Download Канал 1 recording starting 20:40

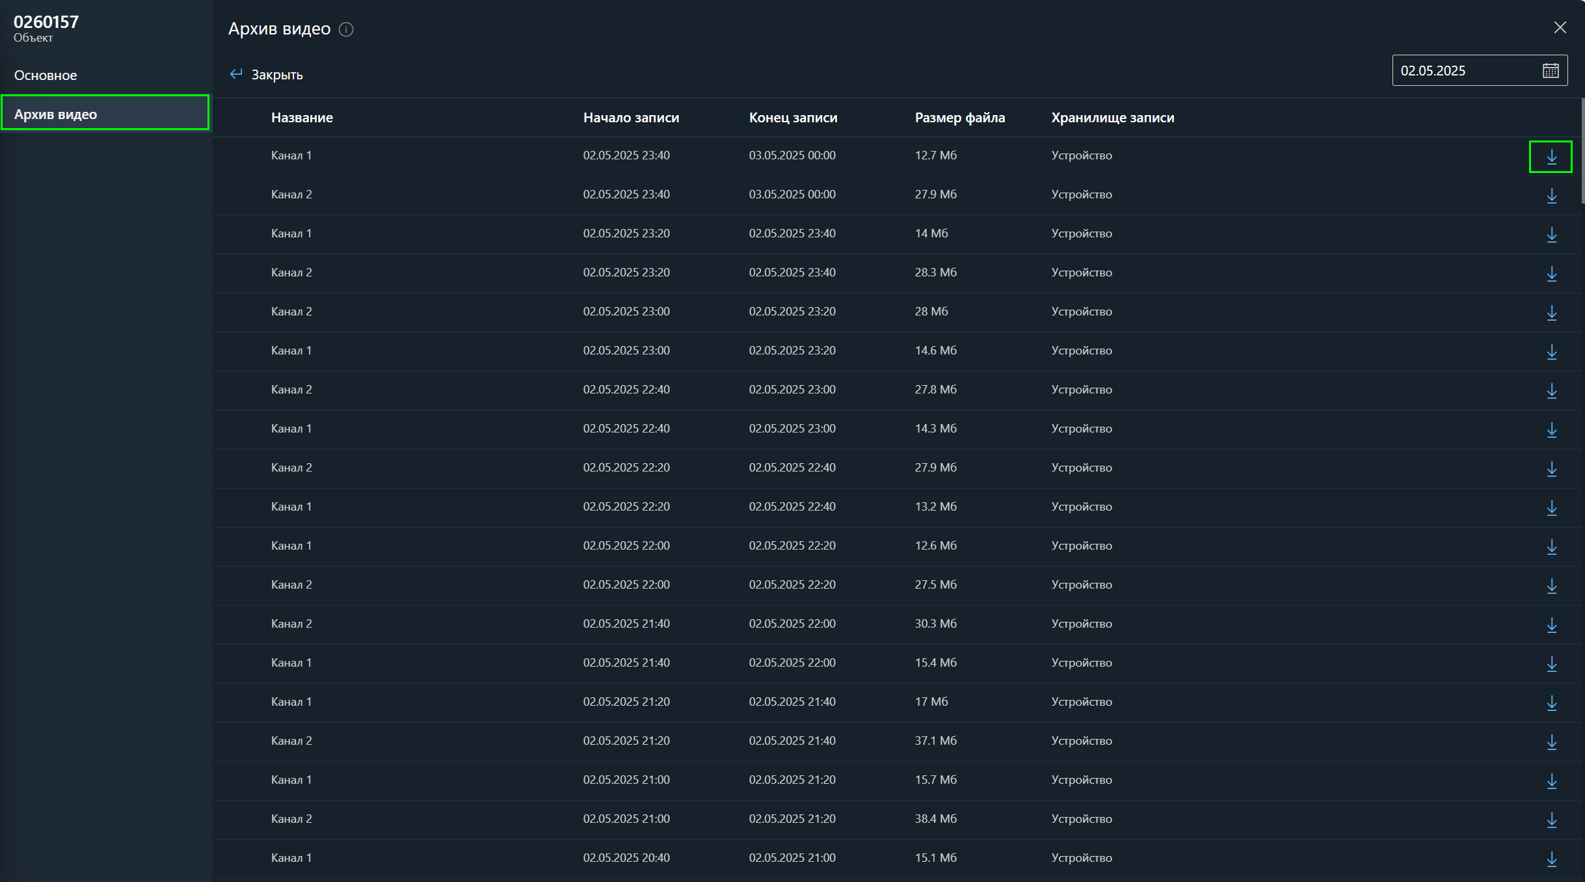pyautogui.click(x=1551, y=859)
